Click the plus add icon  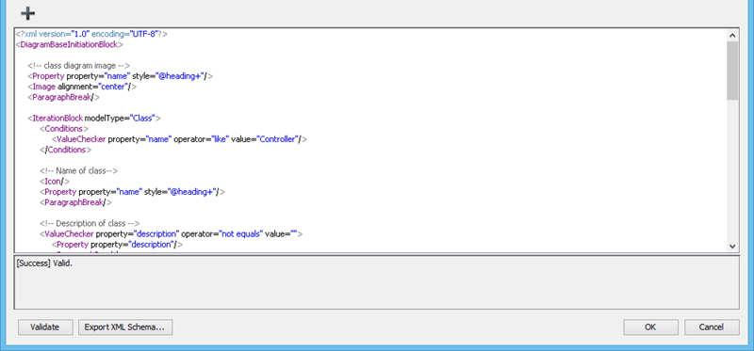point(28,13)
